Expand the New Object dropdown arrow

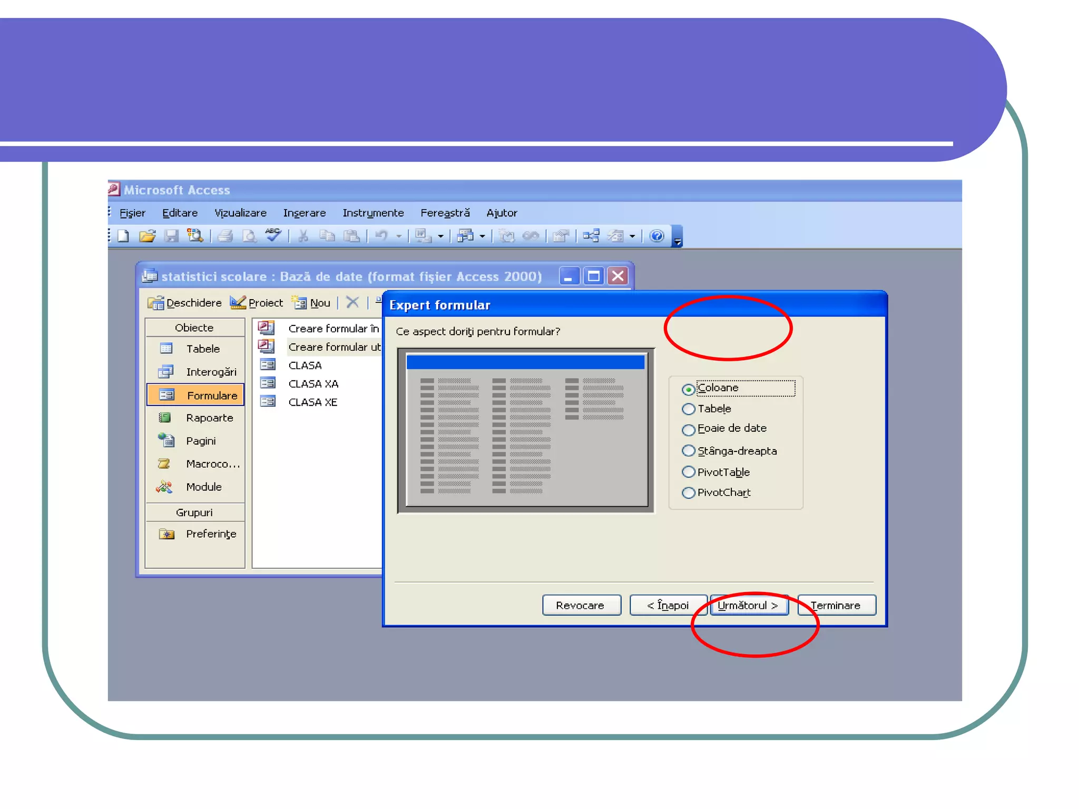632,236
